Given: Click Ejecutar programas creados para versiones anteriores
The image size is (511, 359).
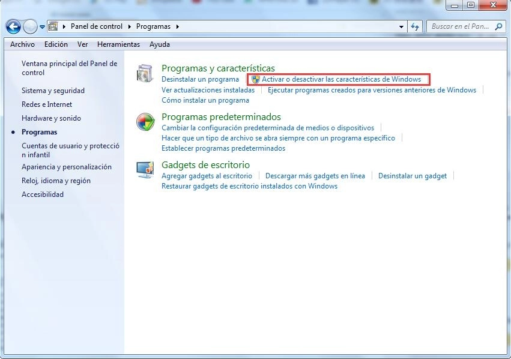Looking at the screenshot, I should coord(372,90).
